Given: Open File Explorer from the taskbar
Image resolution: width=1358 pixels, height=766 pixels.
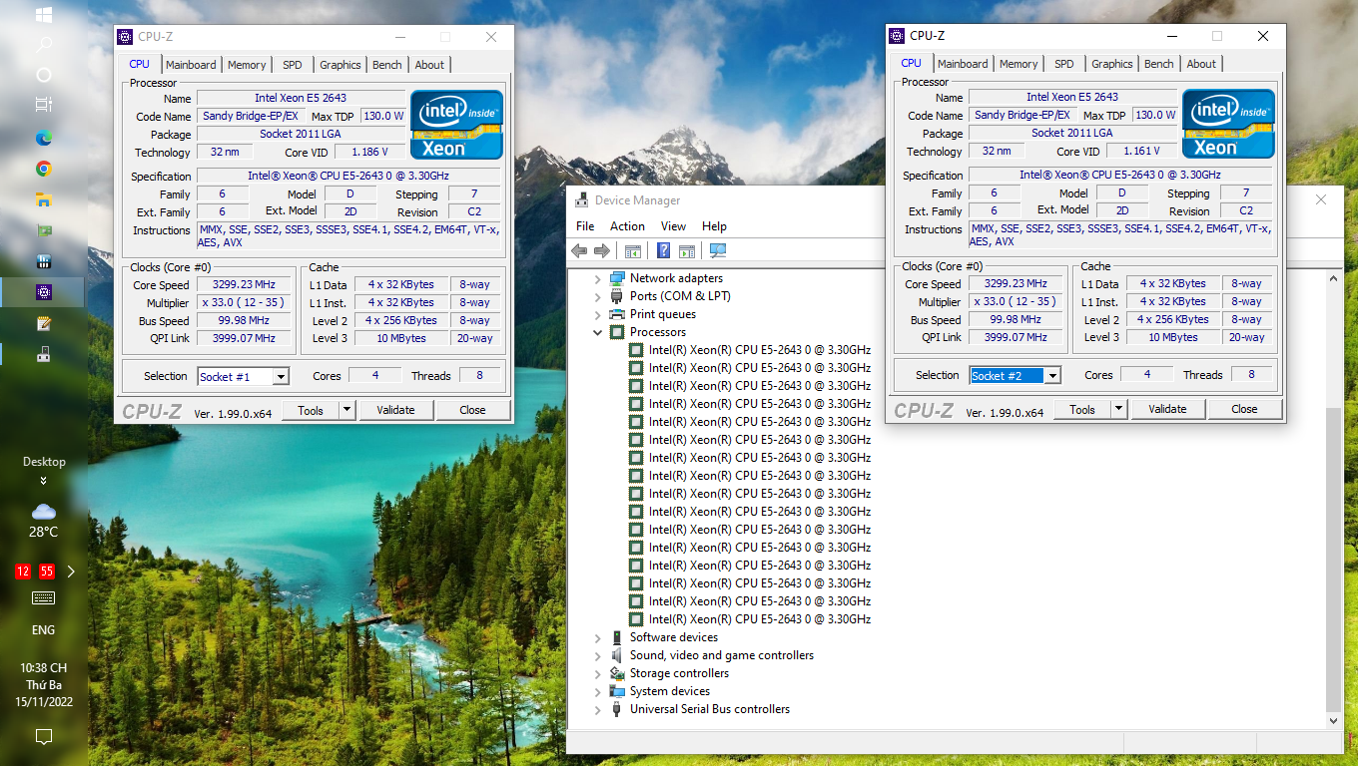Looking at the screenshot, I should (x=44, y=199).
